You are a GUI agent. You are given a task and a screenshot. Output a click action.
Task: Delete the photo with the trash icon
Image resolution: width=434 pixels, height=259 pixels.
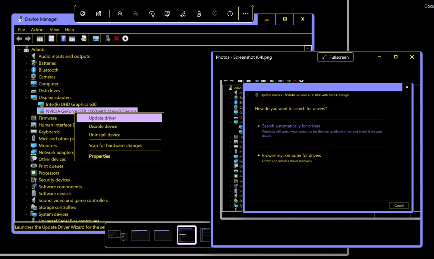coord(199,14)
